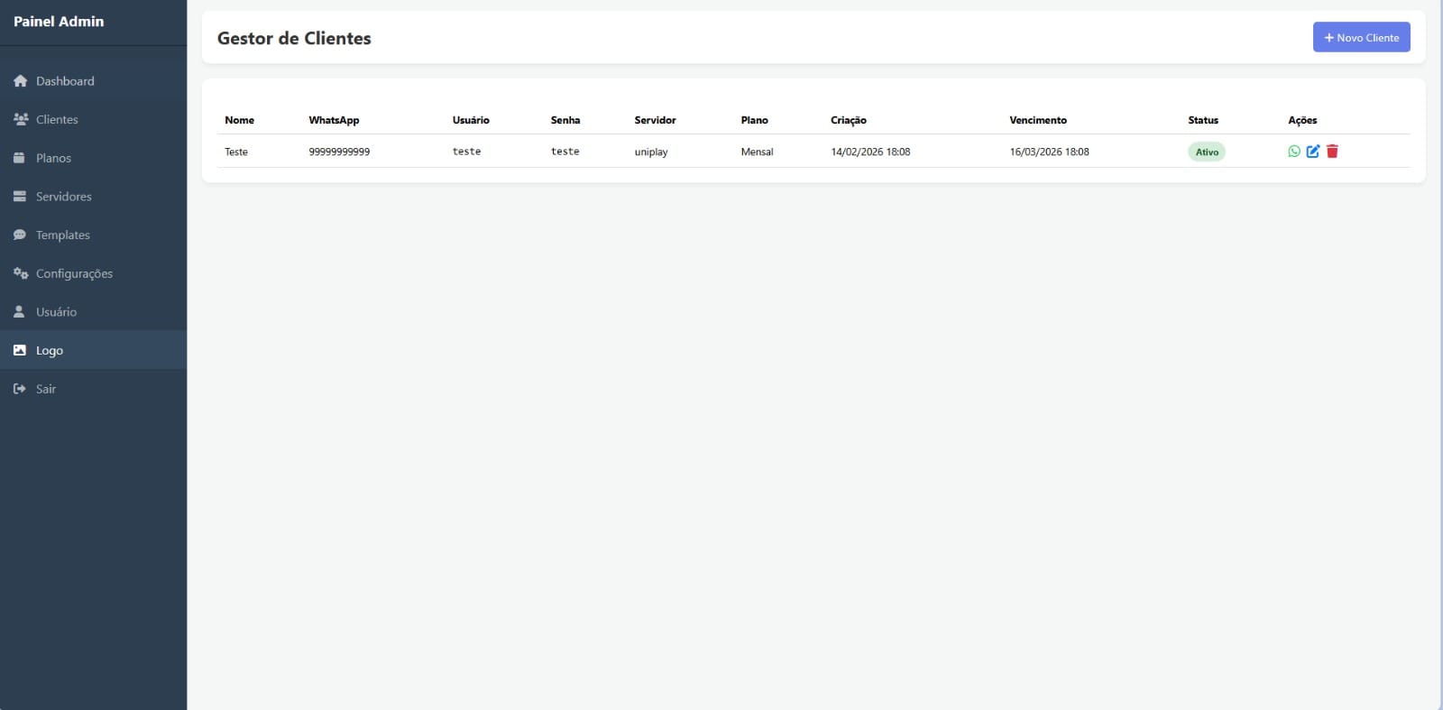Click the green Ativo status badge
Image resolution: width=1443 pixels, height=710 pixels.
point(1206,152)
